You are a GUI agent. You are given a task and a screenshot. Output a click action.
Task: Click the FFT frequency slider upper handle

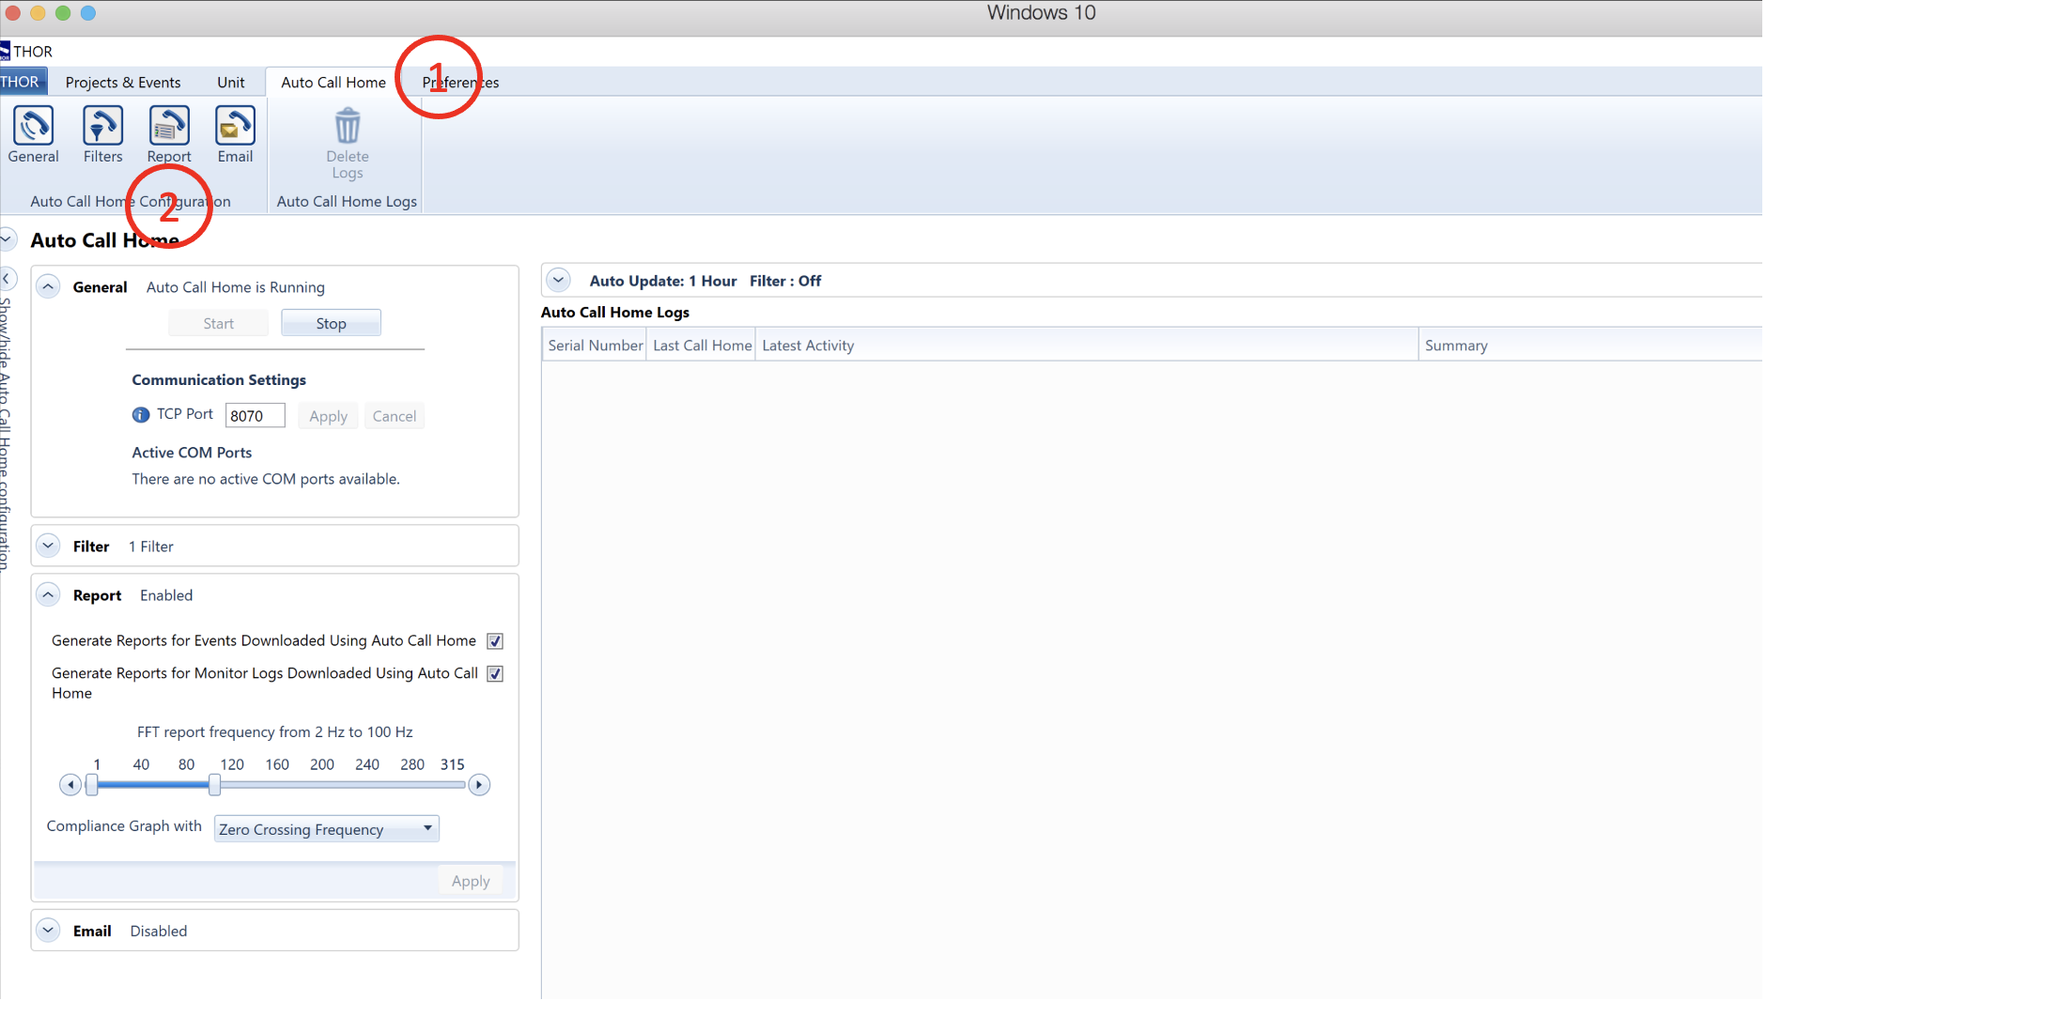tap(214, 785)
